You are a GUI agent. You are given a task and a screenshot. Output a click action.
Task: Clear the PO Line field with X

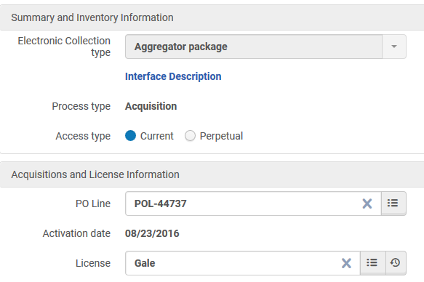click(367, 204)
